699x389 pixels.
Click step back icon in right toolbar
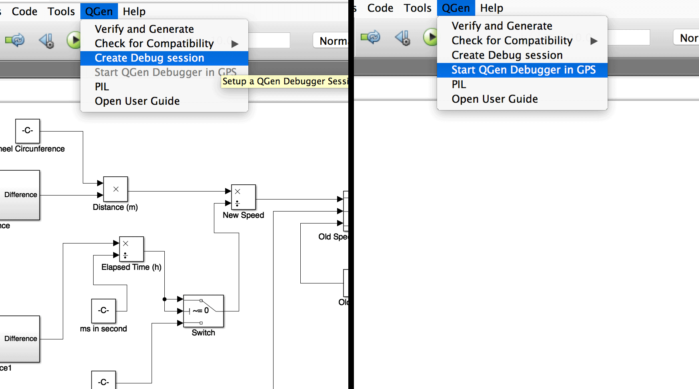[x=403, y=37]
